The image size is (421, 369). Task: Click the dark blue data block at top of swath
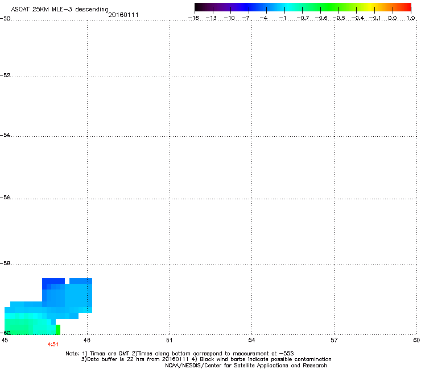(x=53, y=281)
